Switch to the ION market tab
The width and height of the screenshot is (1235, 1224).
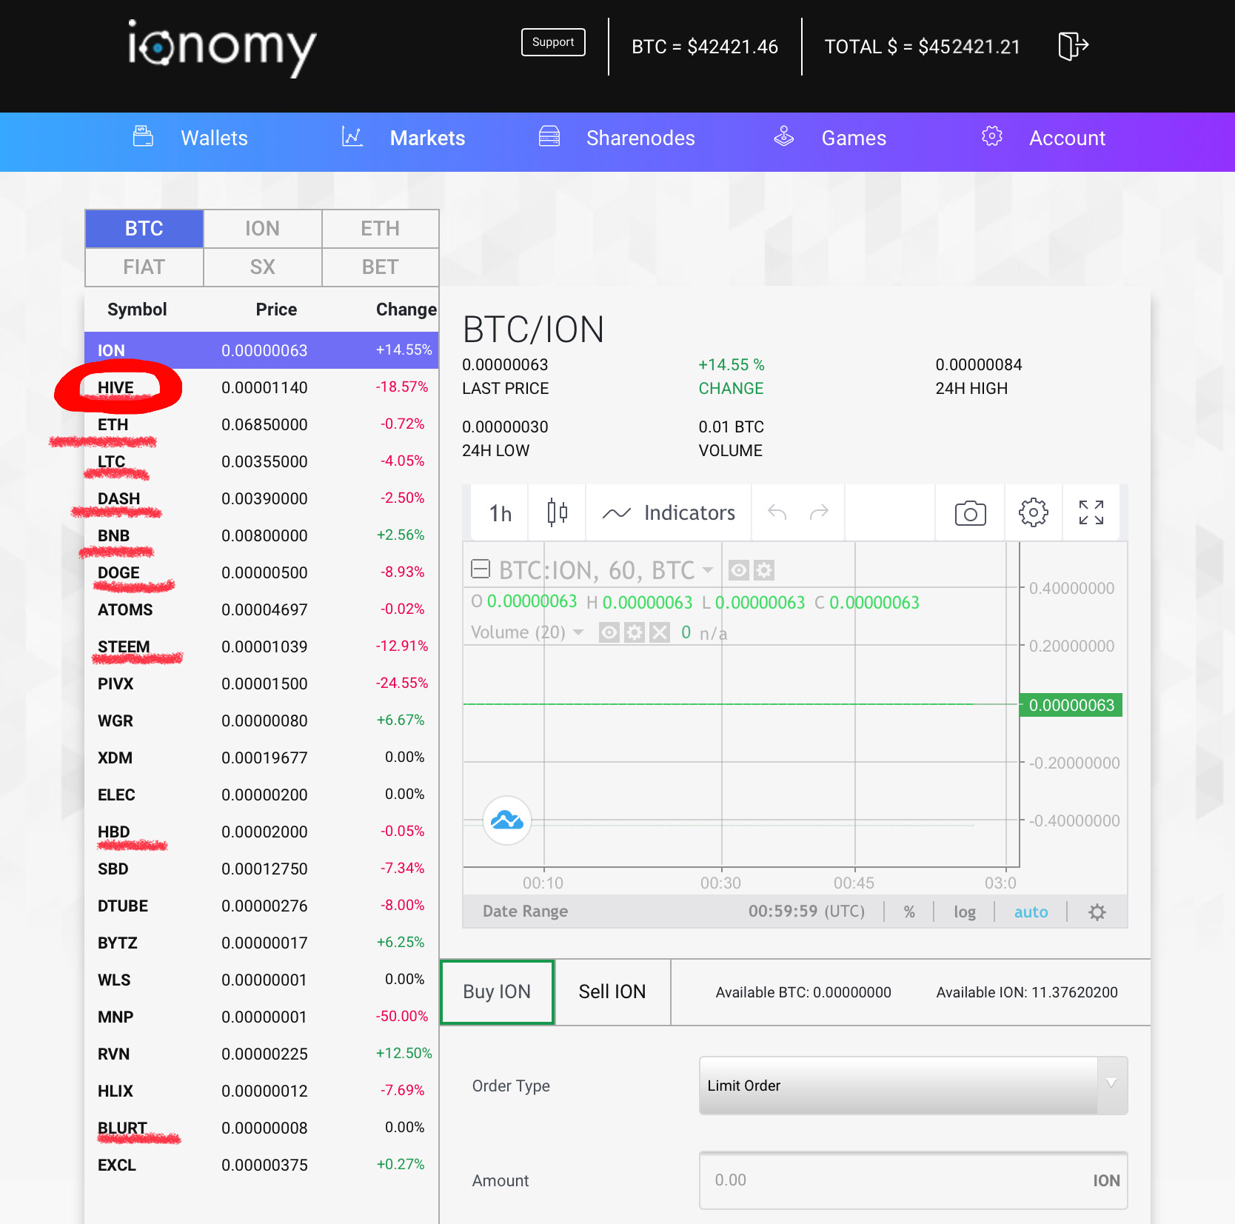(263, 229)
